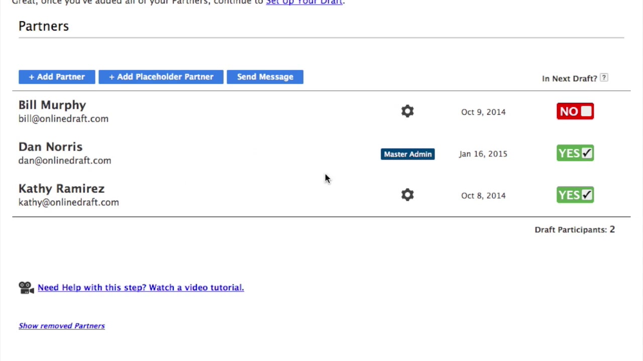Show removed Partners list
The width and height of the screenshot is (643, 361).
click(62, 326)
